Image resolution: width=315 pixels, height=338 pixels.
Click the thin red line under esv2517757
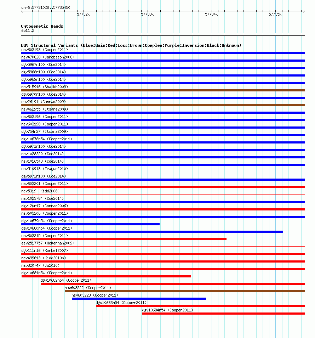pos(163,246)
